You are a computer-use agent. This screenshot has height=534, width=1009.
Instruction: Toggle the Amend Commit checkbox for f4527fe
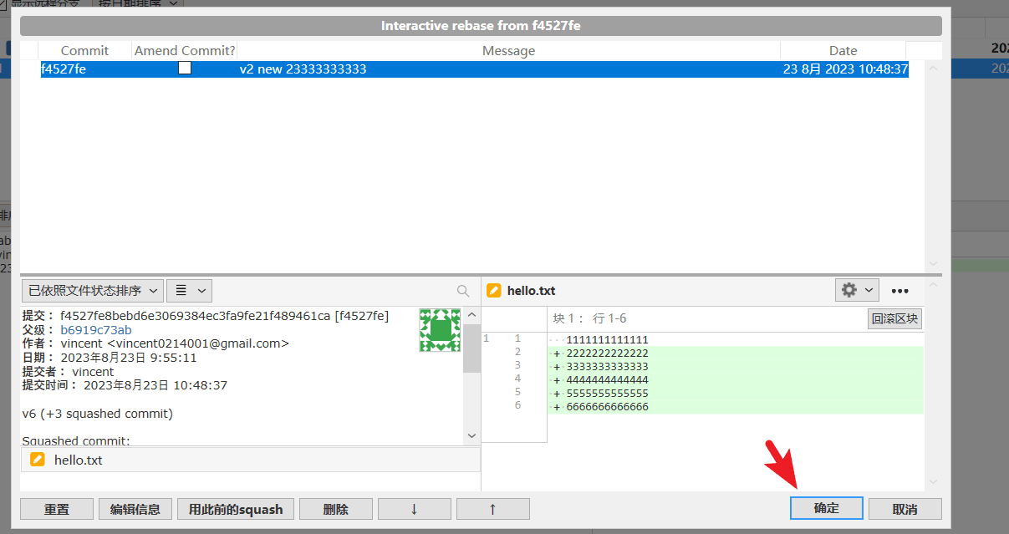[185, 69]
